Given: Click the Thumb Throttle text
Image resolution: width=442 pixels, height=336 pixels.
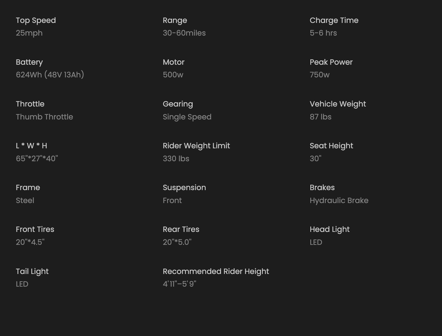Looking at the screenshot, I should [x=45, y=117].
